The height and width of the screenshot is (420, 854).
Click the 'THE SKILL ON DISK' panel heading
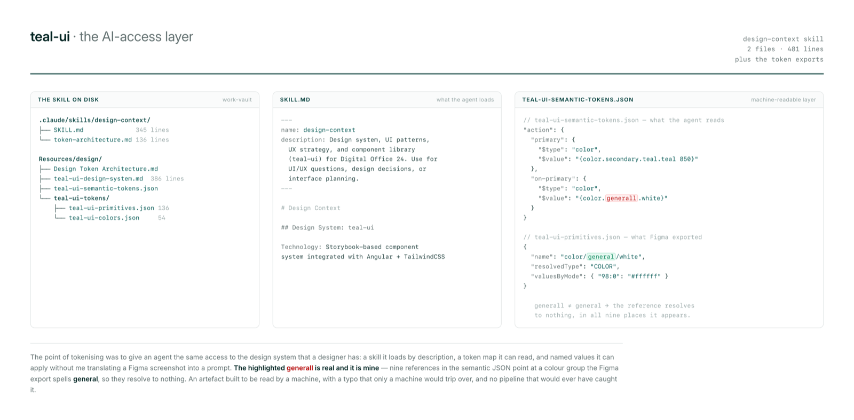(68, 100)
